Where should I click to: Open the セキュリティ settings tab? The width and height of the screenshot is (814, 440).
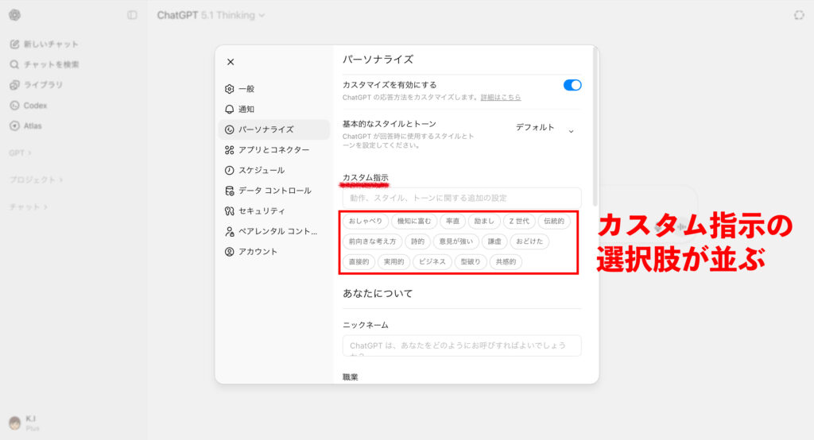(x=274, y=210)
